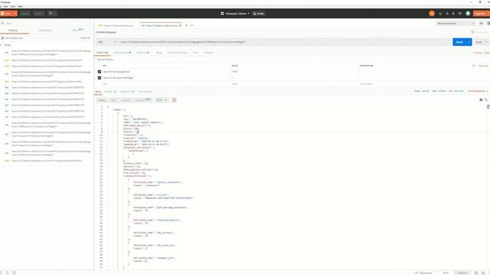Image resolution: width=490 pixels, height=275 pixels.
Task: Click the Import button in header
Action: (25, 14)
